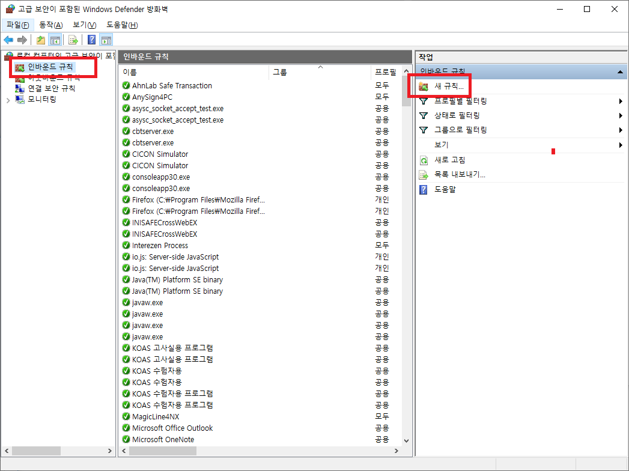Open the 프로필별 필터링 submenu arrow

click(x=621, y=101)
